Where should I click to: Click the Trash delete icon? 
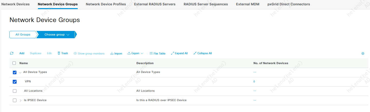(x=59, y=53)
